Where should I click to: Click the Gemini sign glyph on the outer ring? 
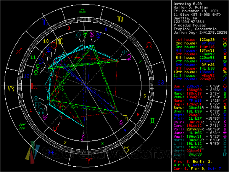pyautogui.click(x=152, y=120)
